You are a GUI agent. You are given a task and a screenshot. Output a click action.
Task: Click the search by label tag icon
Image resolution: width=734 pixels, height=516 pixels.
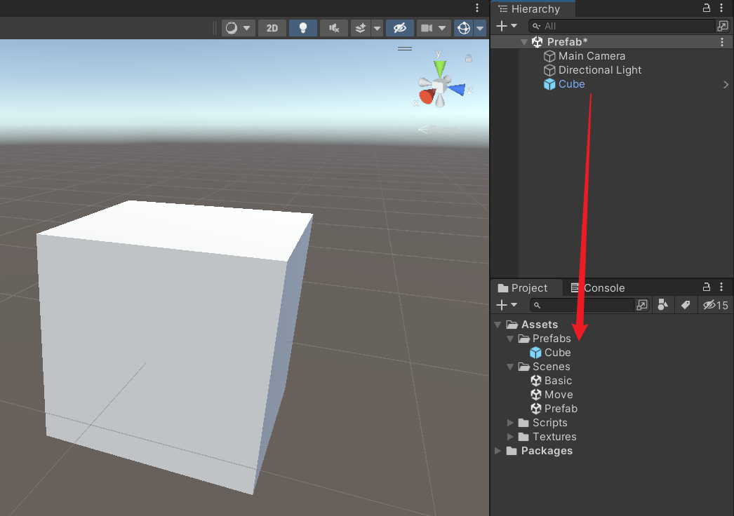click(x=686, y=305)
